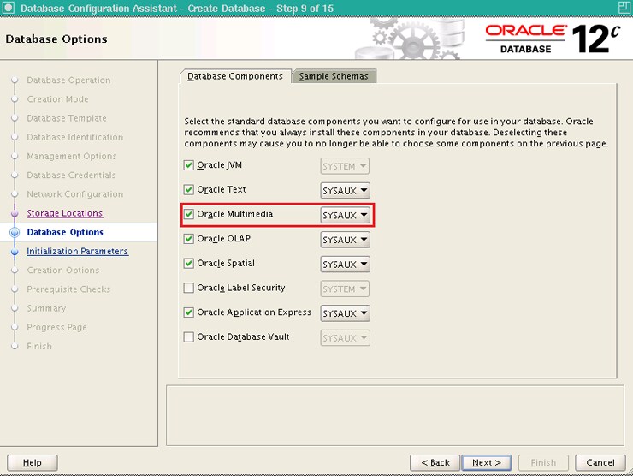633x476 pixels.
Task: Uncheck Oracle Multimedia component
Action: point(188,214)
